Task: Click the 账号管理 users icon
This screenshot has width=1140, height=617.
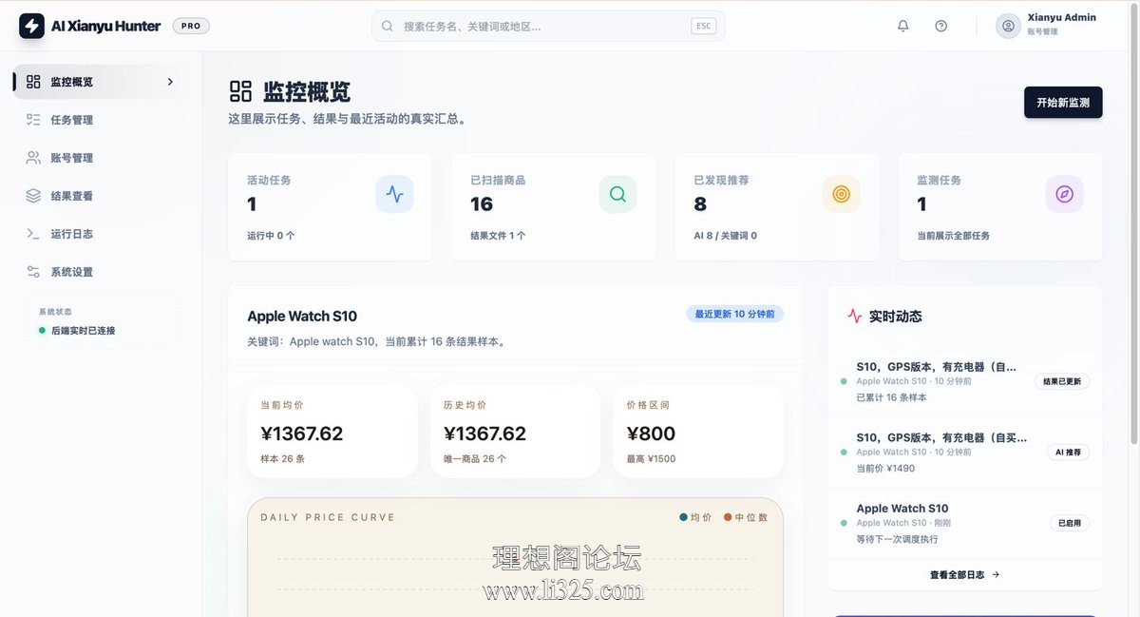Action: click(x=33, y=158)
